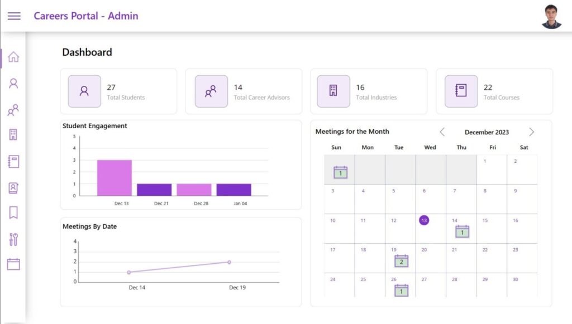Open Career Advisors sidebar group icon
Image resolution: width=572 pixels, height=324 pixels.
13,110
